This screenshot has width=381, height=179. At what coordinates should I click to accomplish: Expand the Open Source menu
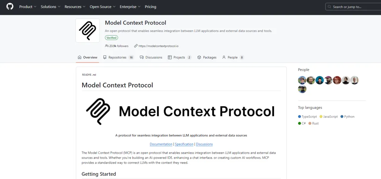103,7
